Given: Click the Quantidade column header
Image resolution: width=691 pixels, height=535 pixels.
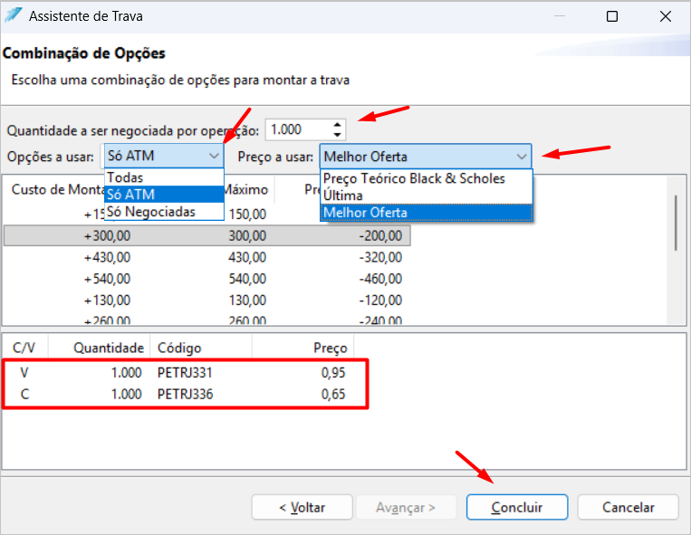Looking at the screenshot, I should click(x=99, y=348).
